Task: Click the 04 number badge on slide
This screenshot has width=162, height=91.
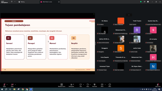Action: pyautogui.click(x=74, y=38)
